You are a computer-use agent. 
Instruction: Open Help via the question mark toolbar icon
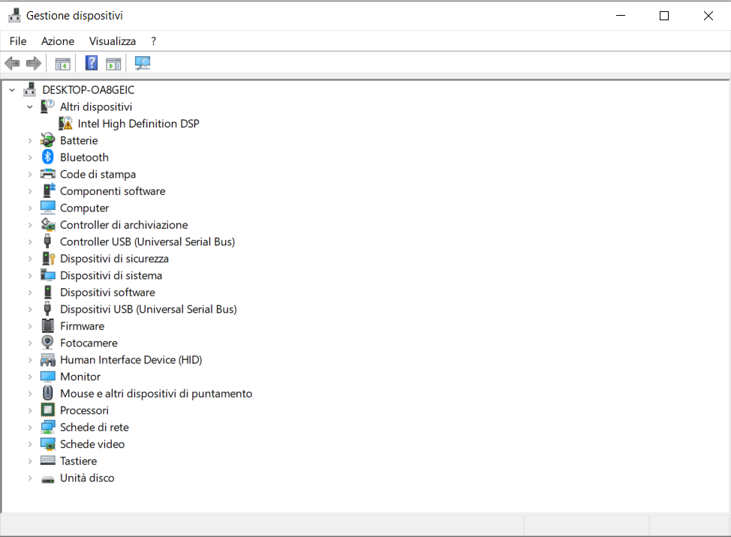point(91,63)
